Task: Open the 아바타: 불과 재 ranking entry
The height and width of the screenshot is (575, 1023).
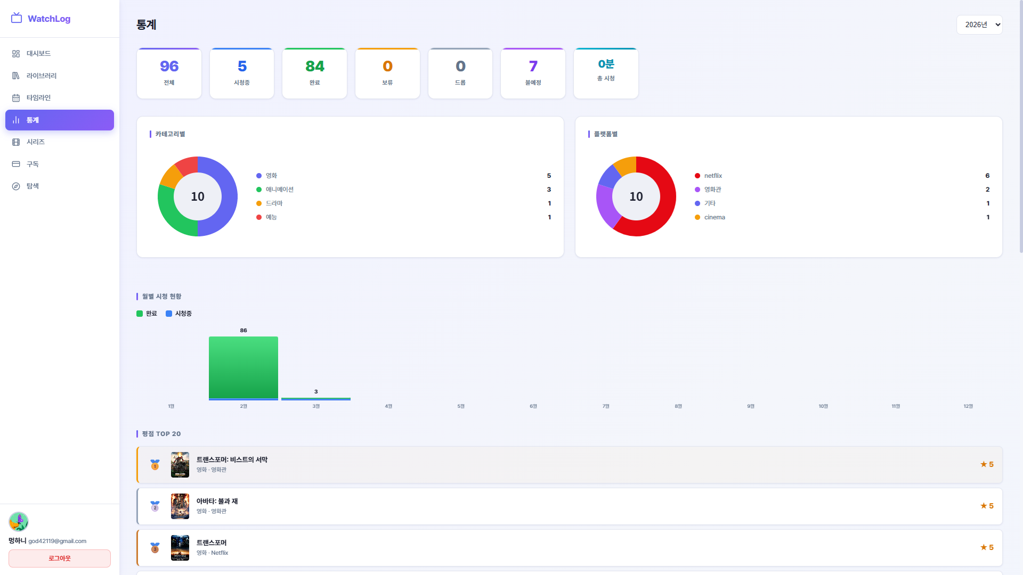Action: coord(570,506)
